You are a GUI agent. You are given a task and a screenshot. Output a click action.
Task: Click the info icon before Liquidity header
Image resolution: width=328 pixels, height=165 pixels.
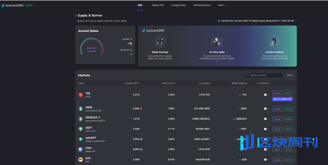(200, 83)
